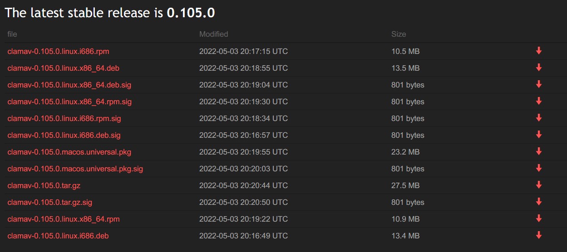Click download arrow for linux.i686.rpm.sig row
The image size is (567, 252).
[x=539, y=118]
